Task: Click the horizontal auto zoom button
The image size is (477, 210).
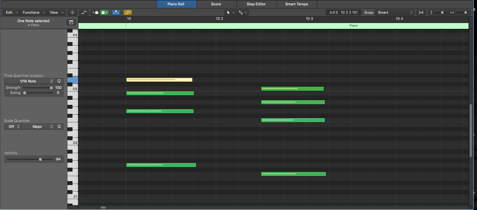Action: [421, 12]
